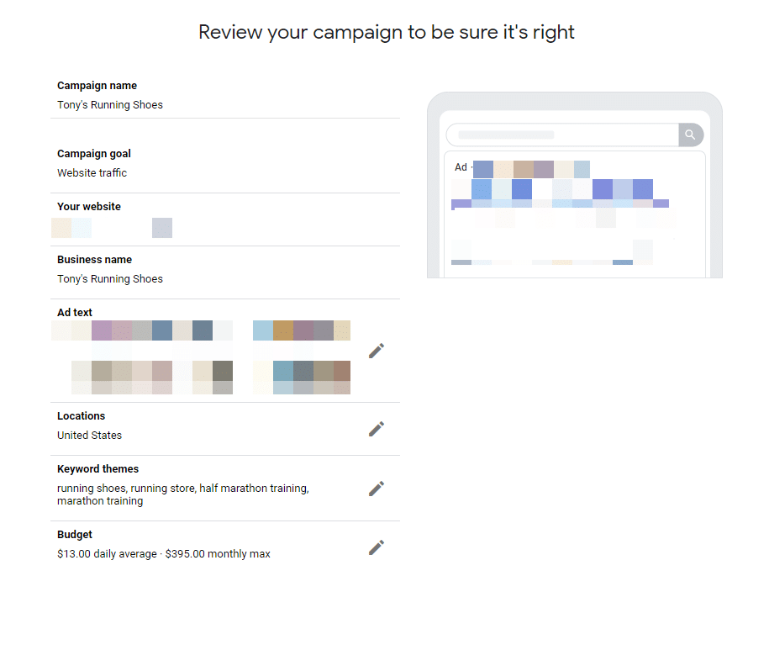Click the Budget section label
The width and height of the screenshot is (769, 650).
point(75,535)
